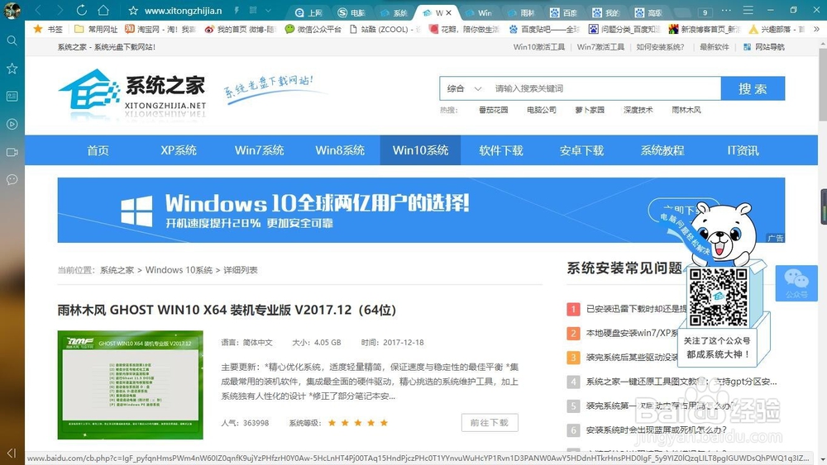Click the 前往下载 button
This screenshot has height=465, width=827.
pos(490,422)
